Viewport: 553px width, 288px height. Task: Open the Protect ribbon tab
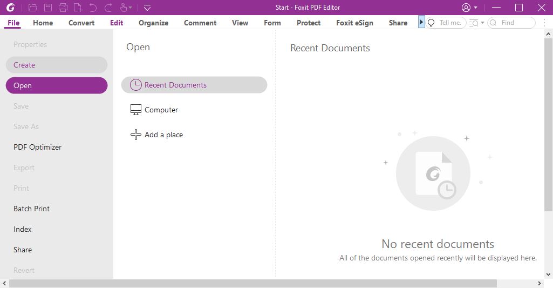click(x=309, y=23)
